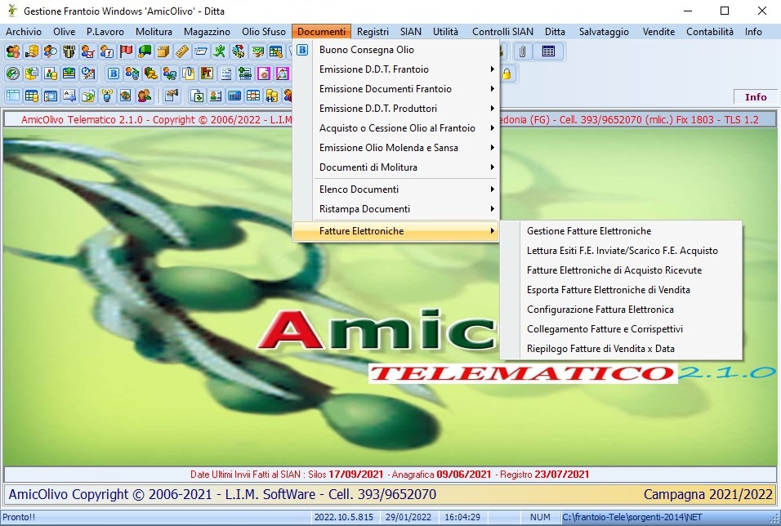
Task: Click the paperclip icon in the toolbar
Action: click(523, 51)
